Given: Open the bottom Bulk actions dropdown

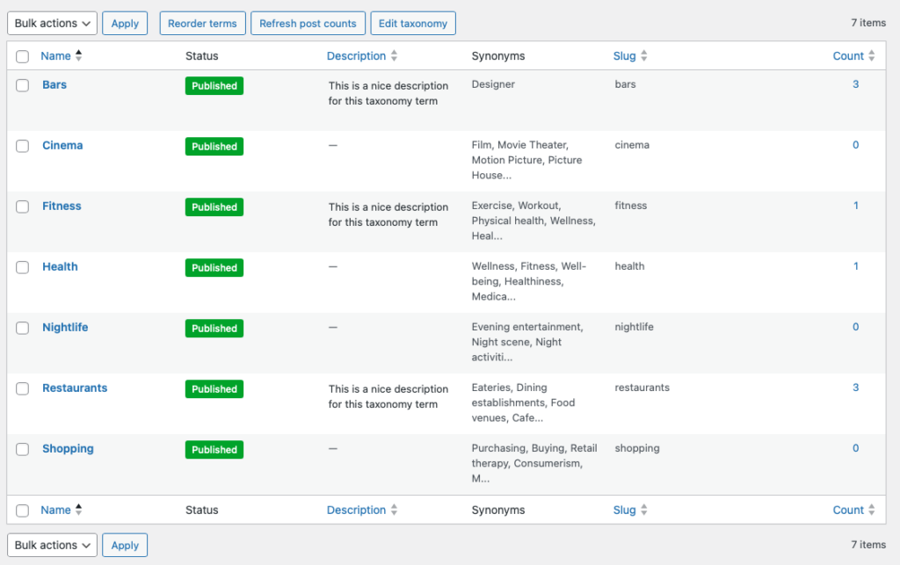Looking at the screenshot, I should tap(52, 545).
